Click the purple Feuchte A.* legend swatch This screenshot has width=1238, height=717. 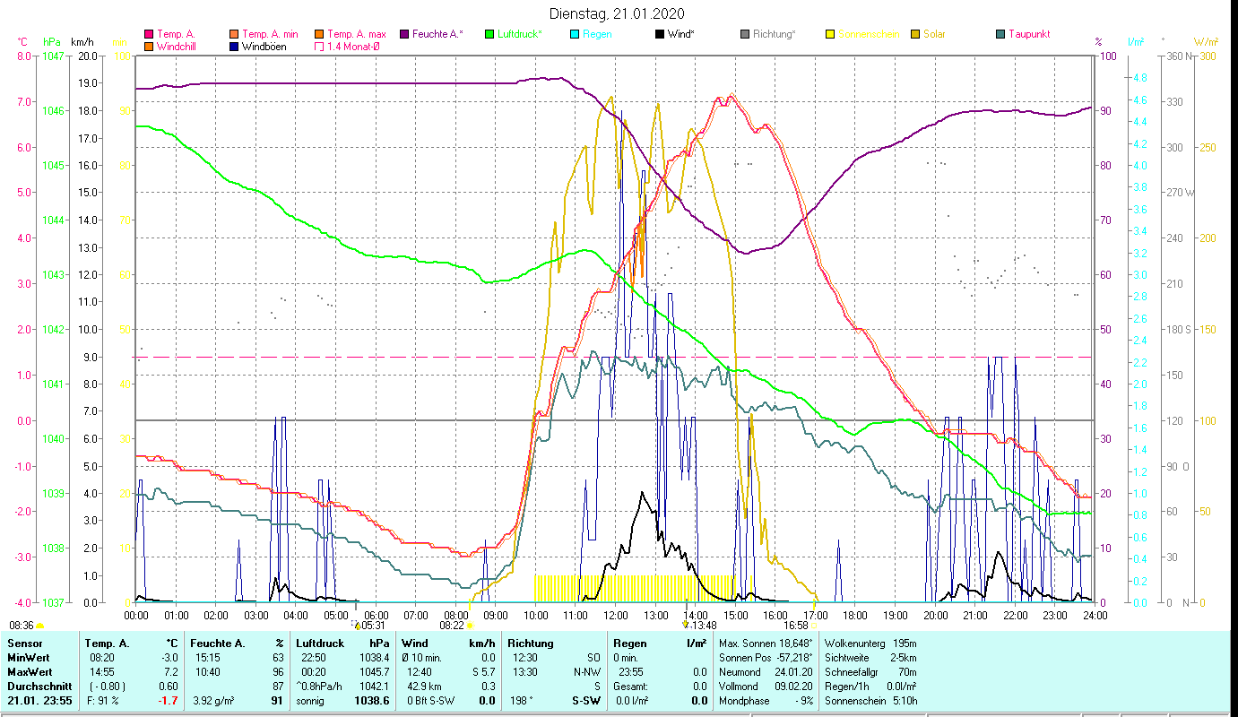(404, 34)
